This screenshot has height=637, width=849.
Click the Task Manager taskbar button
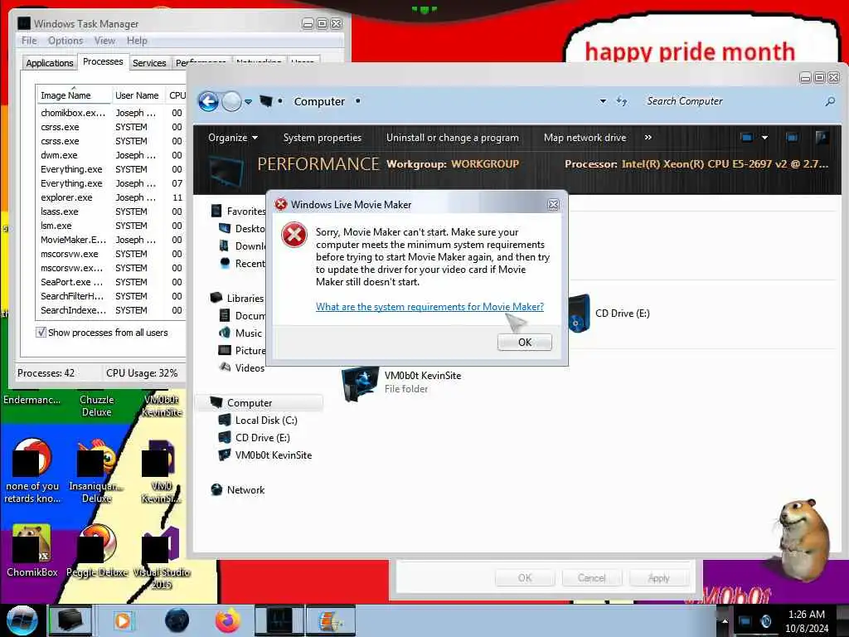point(279,620)
